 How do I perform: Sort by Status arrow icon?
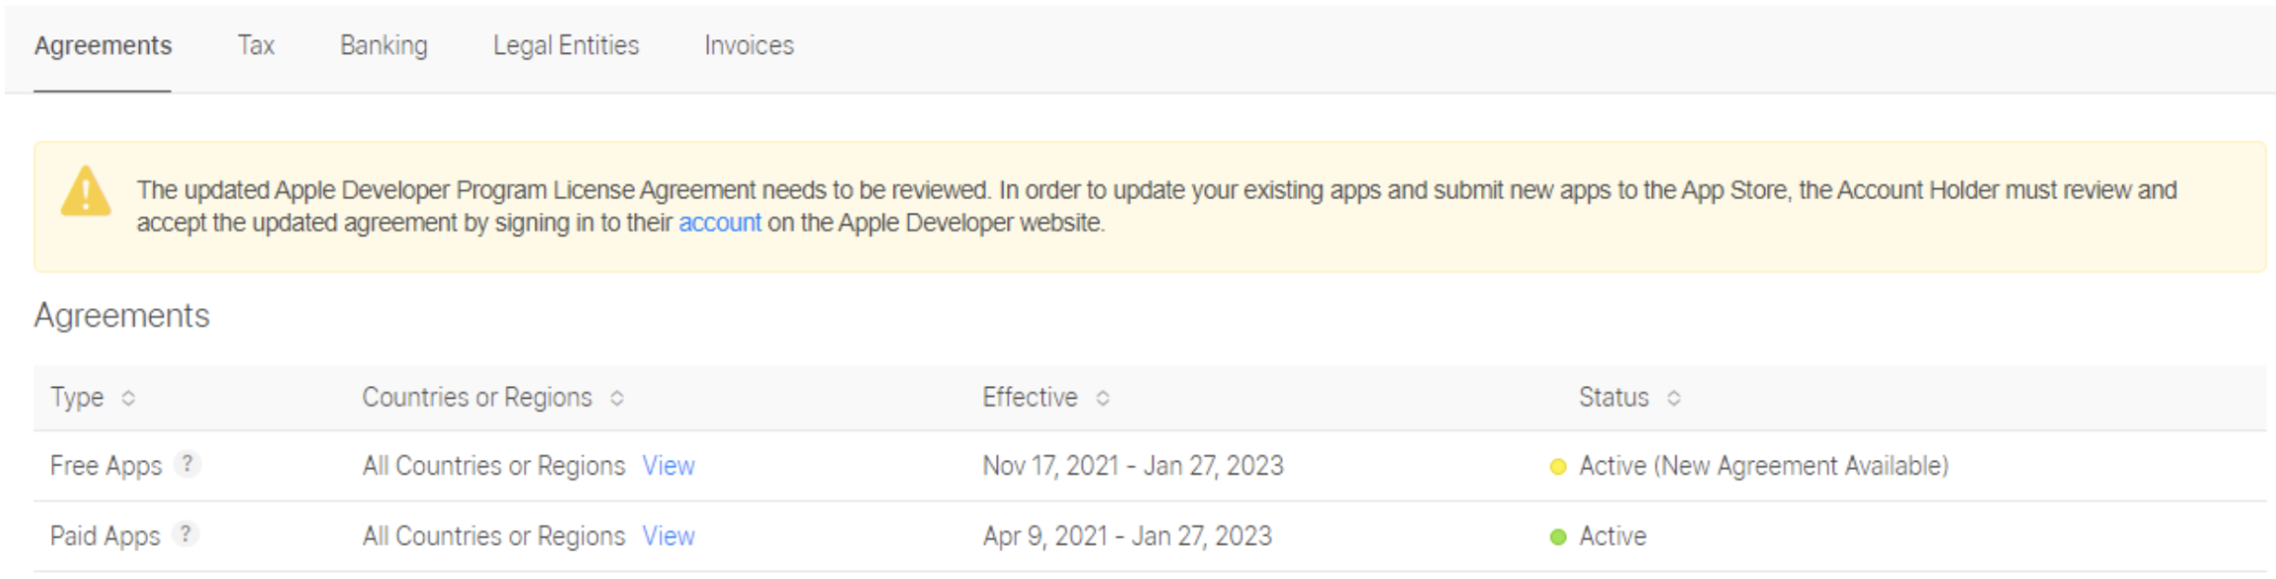(1673, 398)
